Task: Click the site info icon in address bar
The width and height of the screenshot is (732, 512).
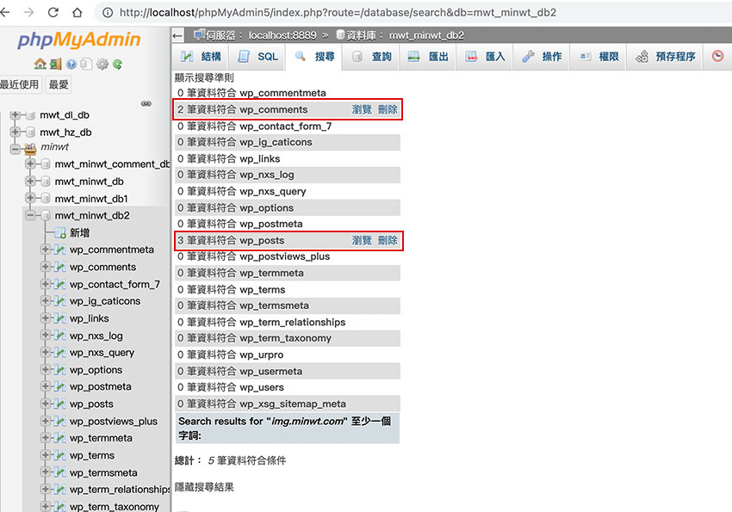Action: [x=108, y=13]
